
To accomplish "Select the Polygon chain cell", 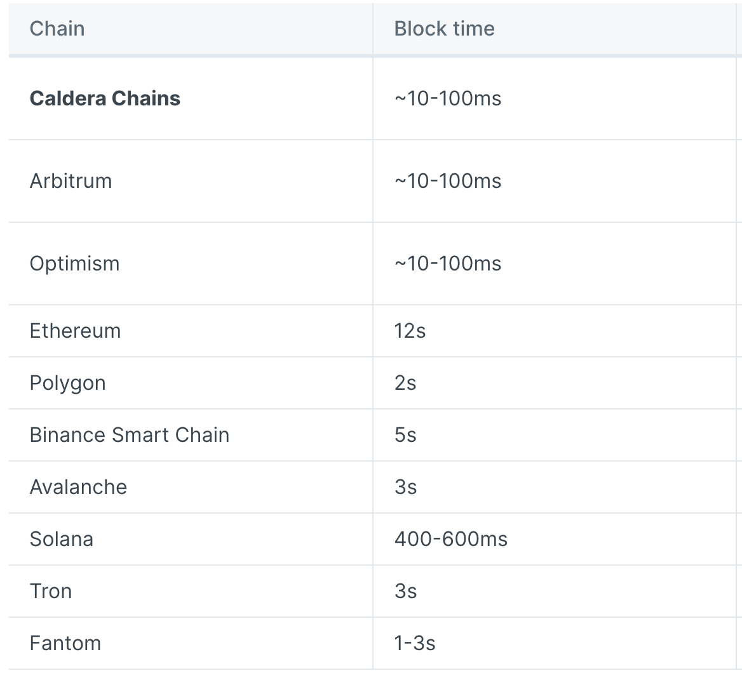I will pyautogui.click(x=190, y=383).
